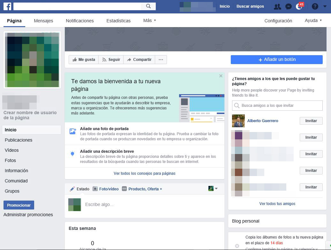Select Producto, Oferta + option
Screen dimensions: 331x250
[x=142, y=189]
